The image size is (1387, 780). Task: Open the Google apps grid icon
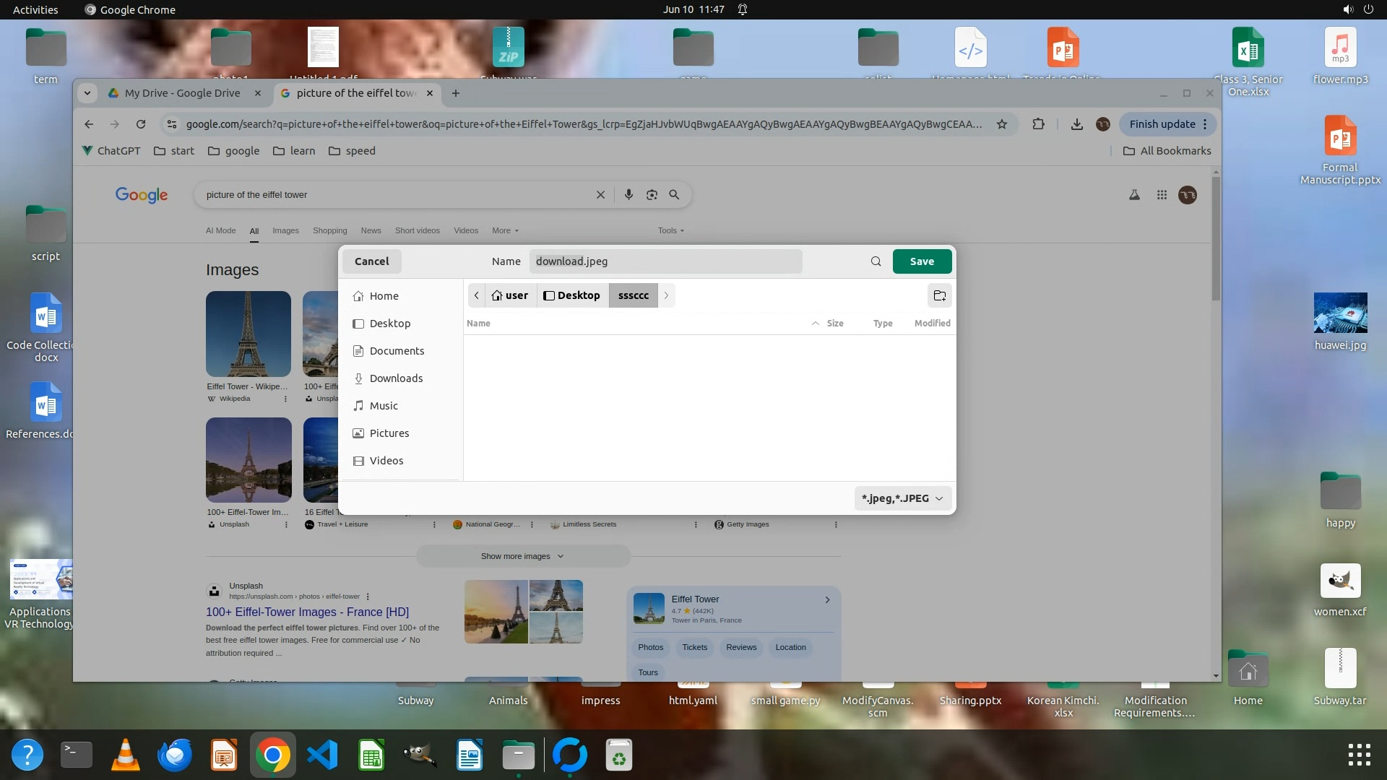(x=1162, y=195)
